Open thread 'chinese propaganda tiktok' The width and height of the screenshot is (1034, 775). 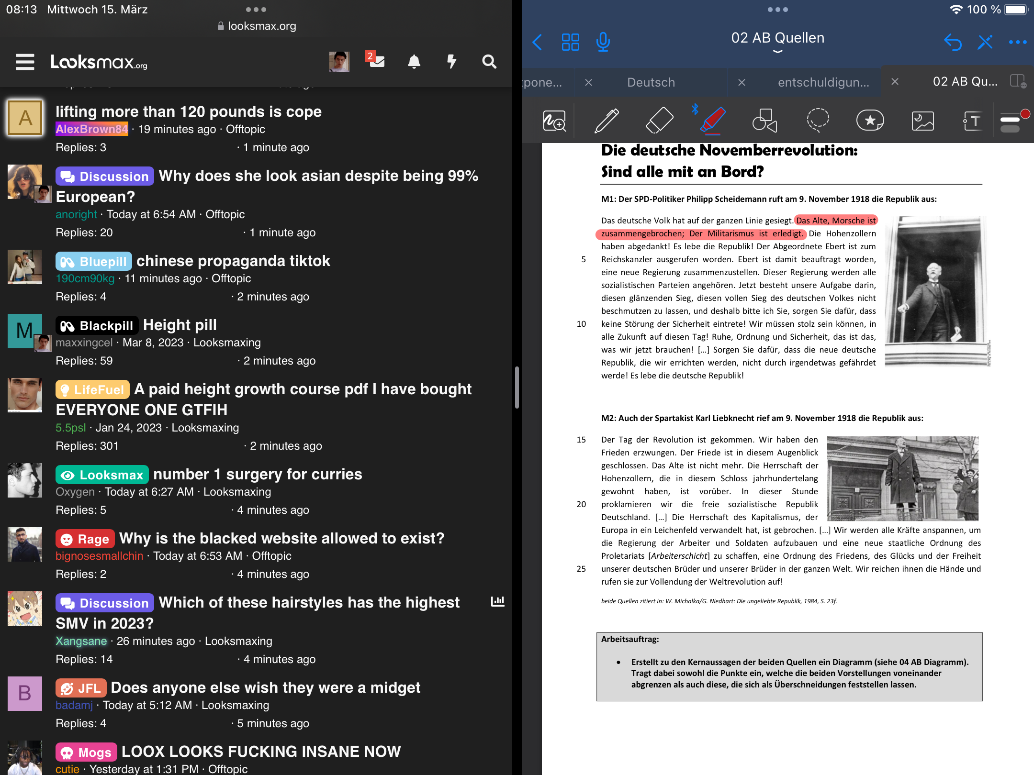pos(233,261)
